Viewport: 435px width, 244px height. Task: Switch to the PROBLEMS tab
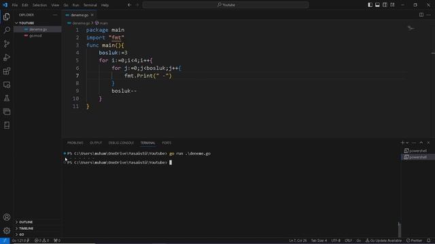tap(75, 143)
